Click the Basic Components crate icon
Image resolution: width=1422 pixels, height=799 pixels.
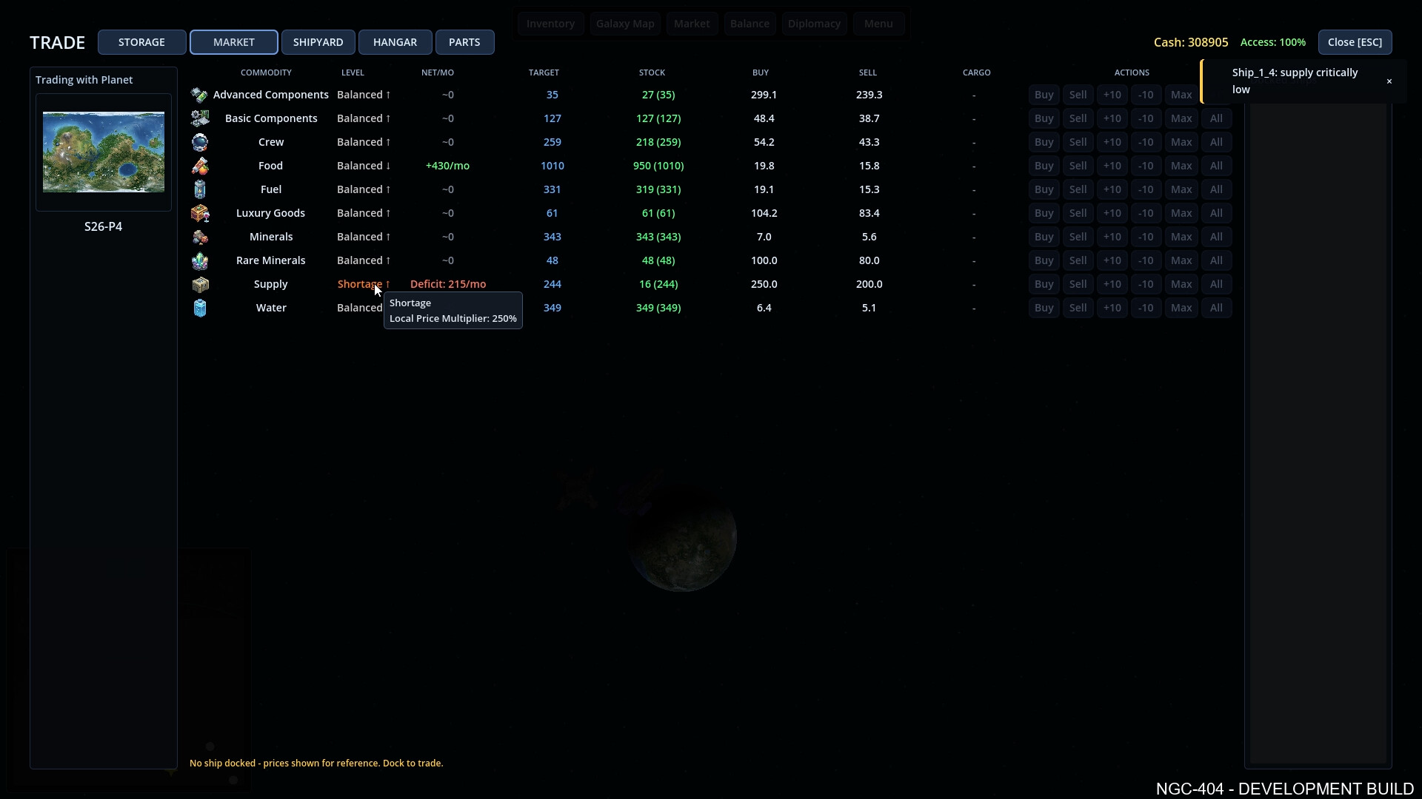point(199,118)
